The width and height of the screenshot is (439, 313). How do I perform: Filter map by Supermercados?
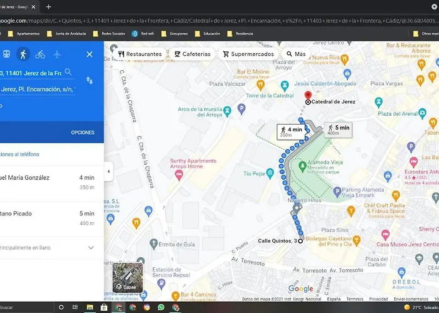point(248,54)
